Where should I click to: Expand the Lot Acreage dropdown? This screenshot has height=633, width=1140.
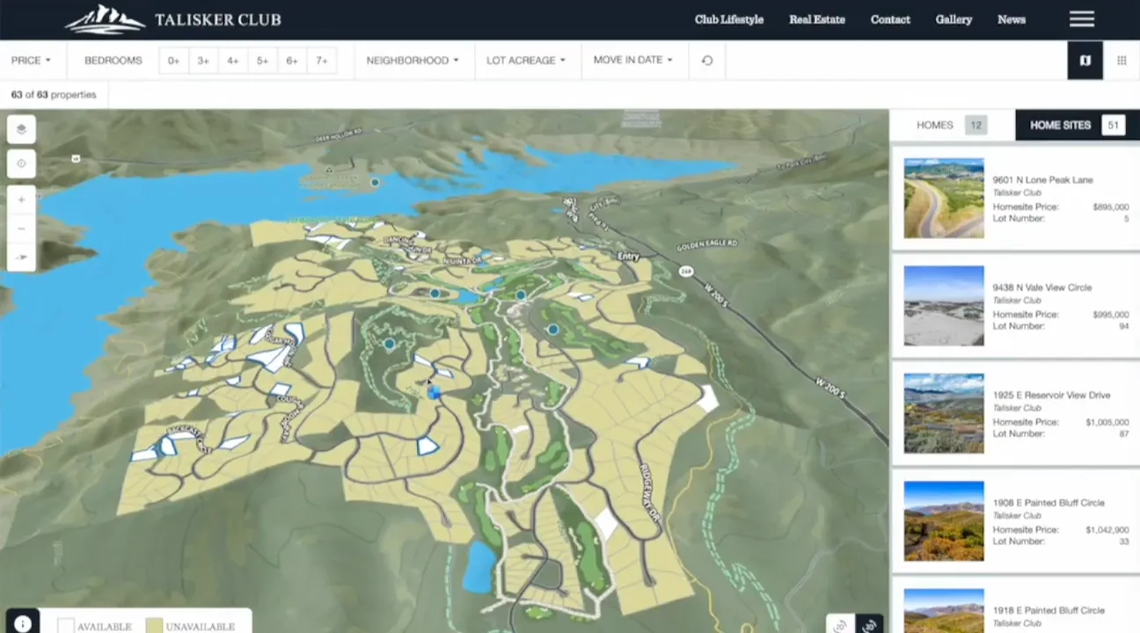(526, 61)
